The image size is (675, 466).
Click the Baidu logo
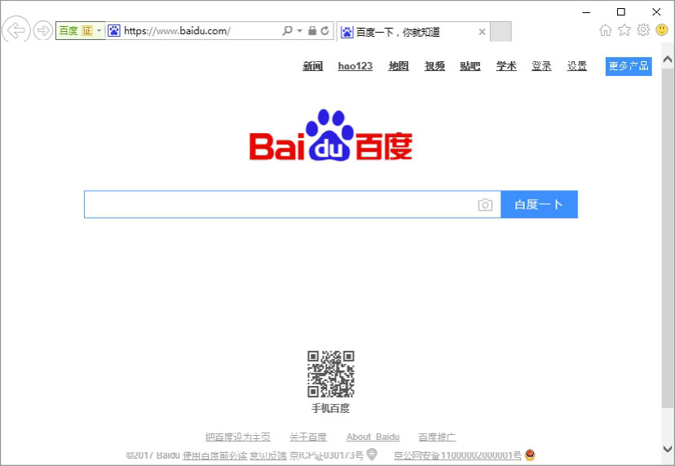coord(331,135)
